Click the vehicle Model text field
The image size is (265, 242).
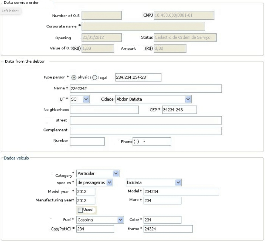coord(181,192)
